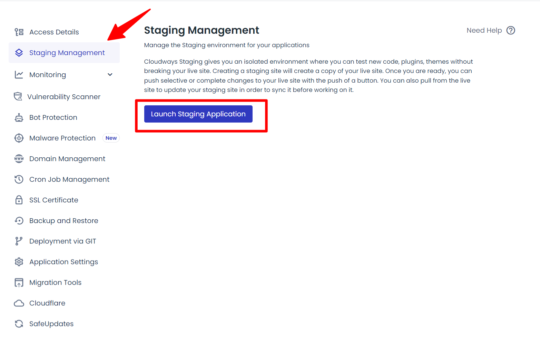Click the Staging Management layers icon
540x347 pixels.
[x=19, y=53]
